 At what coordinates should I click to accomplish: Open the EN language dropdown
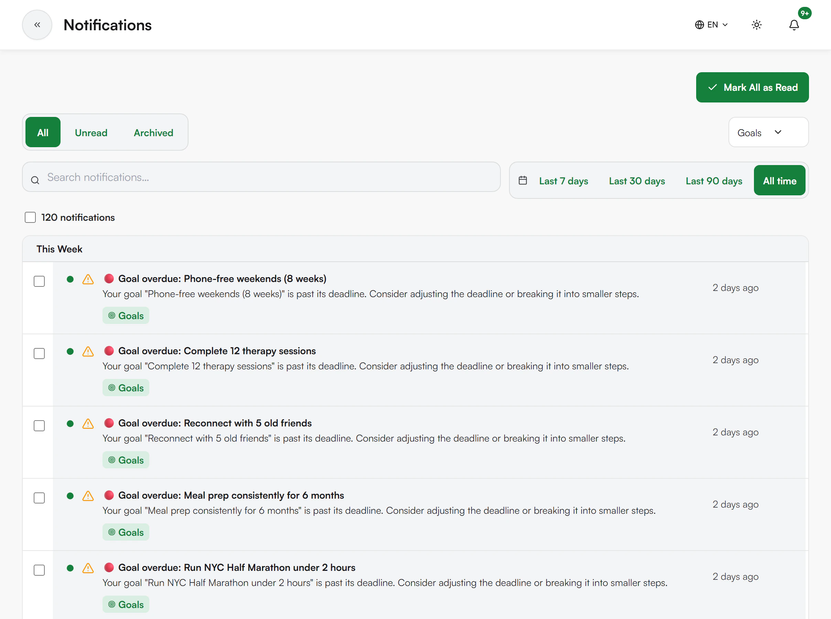point(711,25)
